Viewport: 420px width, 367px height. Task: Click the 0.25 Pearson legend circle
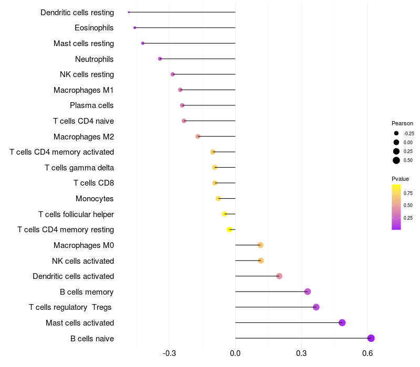pos(396,152)
